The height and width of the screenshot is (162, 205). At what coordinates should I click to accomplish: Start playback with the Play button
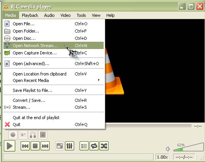[10, 146]
